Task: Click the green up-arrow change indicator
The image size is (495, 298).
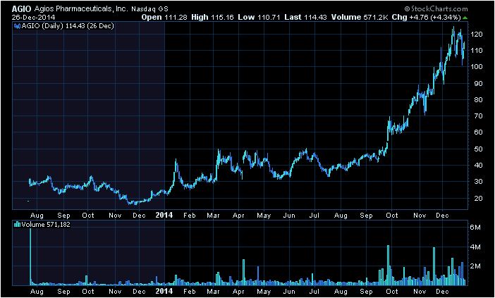Action: (465, 18)
